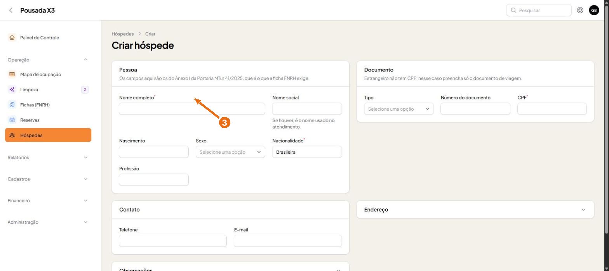This screenshot has height=271, width=609.
Task: Click the Hóspedes breadcrumb link
Action: 122,34
